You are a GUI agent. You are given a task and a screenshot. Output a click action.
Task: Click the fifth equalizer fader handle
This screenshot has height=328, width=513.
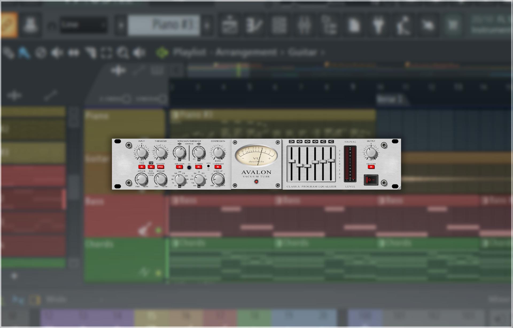323,161
